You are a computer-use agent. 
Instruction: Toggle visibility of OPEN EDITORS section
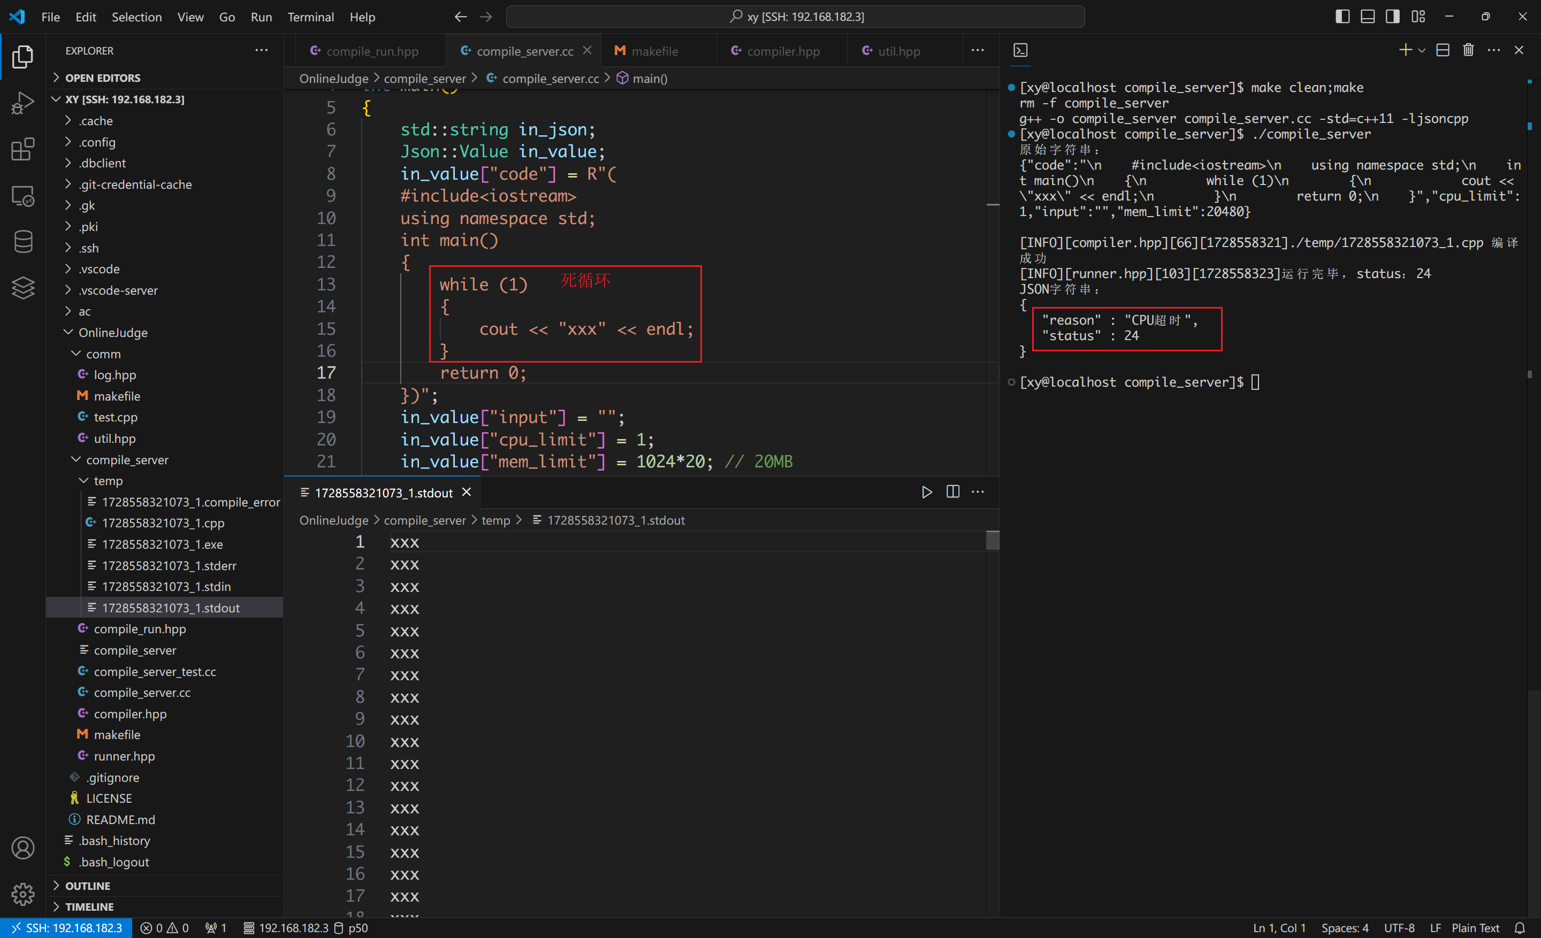tap(57, 77)
